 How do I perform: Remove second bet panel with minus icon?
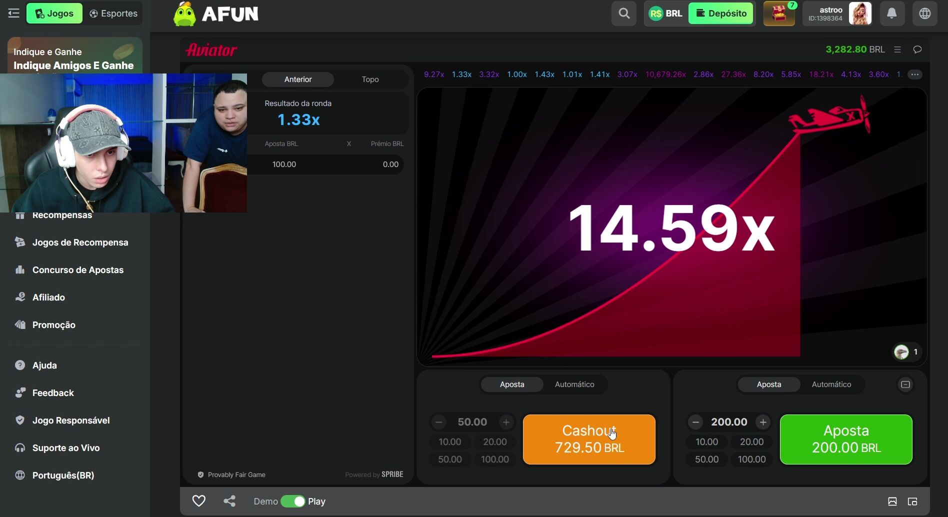tap(905, 384)
